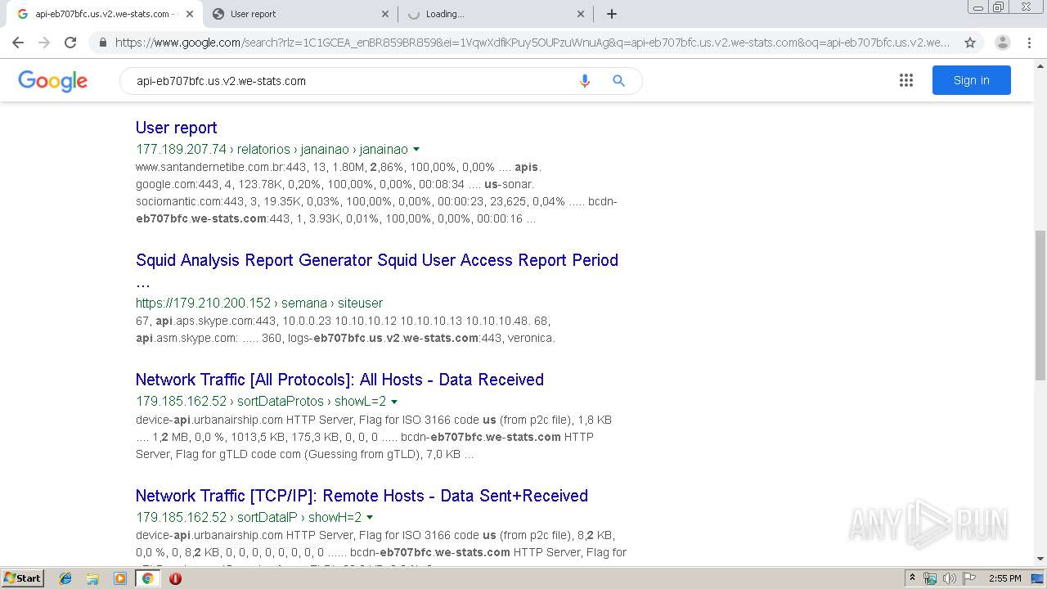Expand dropdown beside showH=2 URL

[x=370, y=518]
